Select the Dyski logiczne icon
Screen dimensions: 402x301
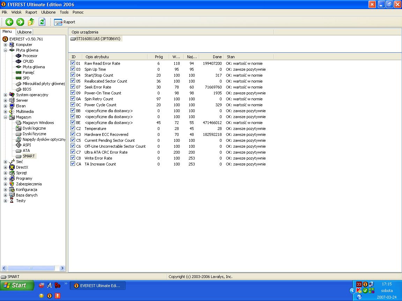pyautogui.click(x=18, y=128)
